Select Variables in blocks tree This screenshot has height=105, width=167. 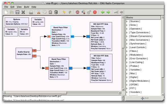coord(135,70)
